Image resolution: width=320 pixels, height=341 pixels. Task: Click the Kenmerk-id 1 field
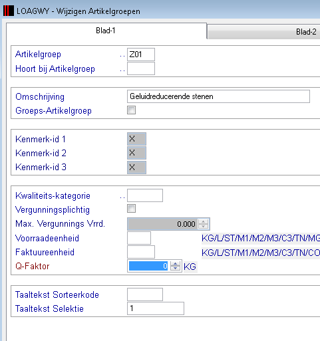pyautogui.click(x=136, y=139)
